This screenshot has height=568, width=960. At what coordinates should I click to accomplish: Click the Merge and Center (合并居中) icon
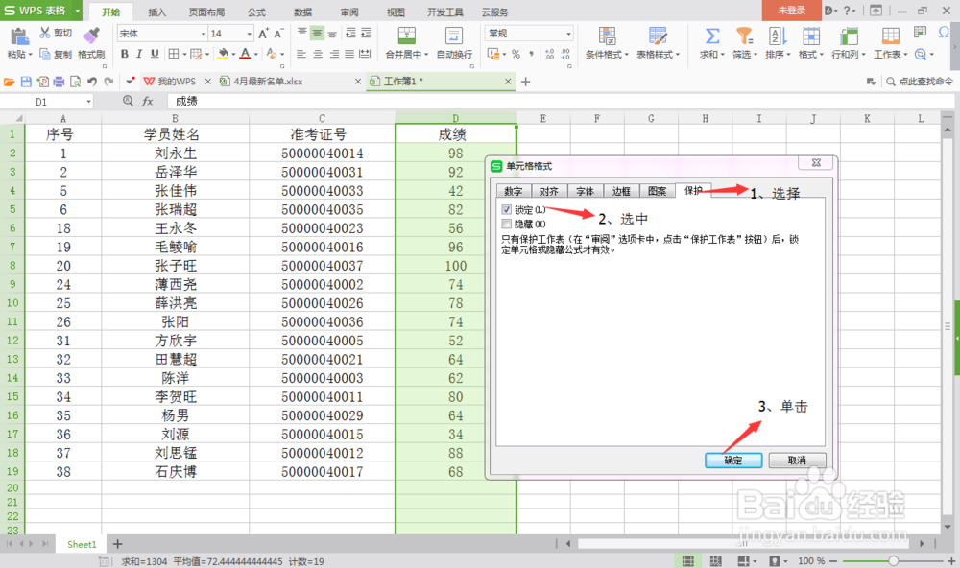pos(406,35)
